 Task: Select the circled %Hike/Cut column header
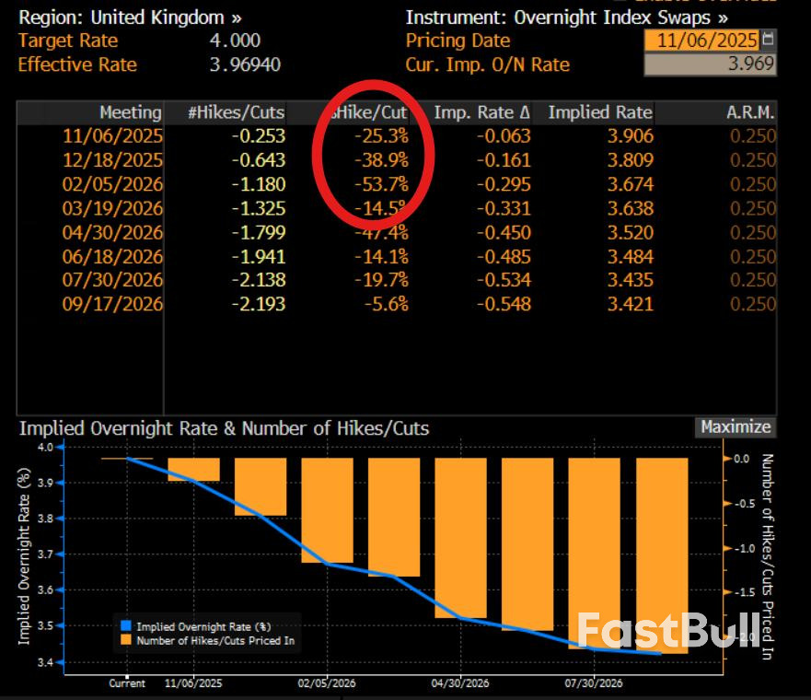coord(368,112)
